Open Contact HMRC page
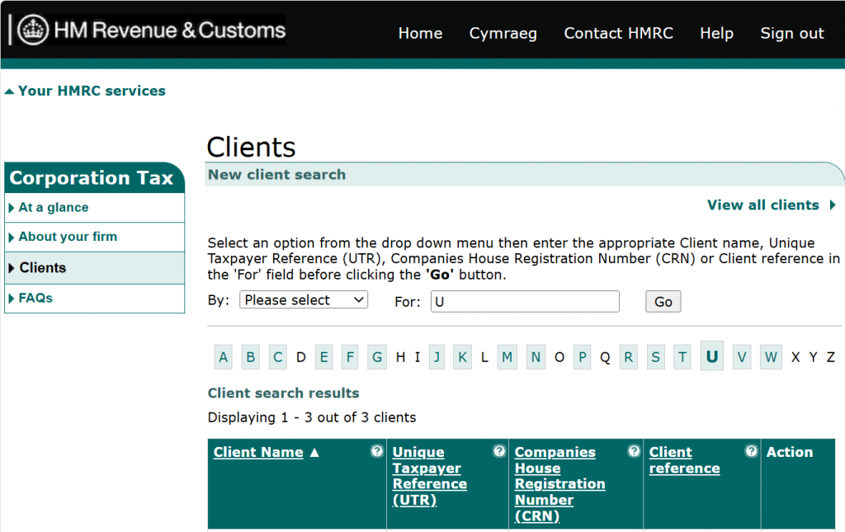The image size is (845, 532). tap(618, 33)
